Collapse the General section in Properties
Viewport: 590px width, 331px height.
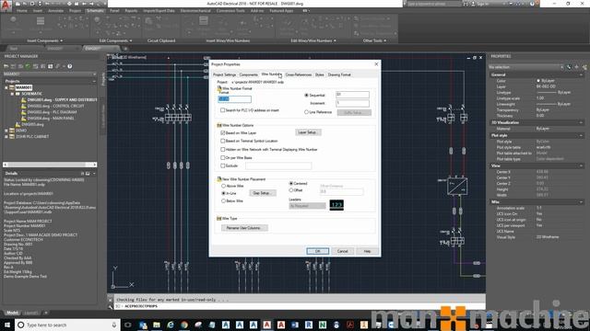(581, 75)
